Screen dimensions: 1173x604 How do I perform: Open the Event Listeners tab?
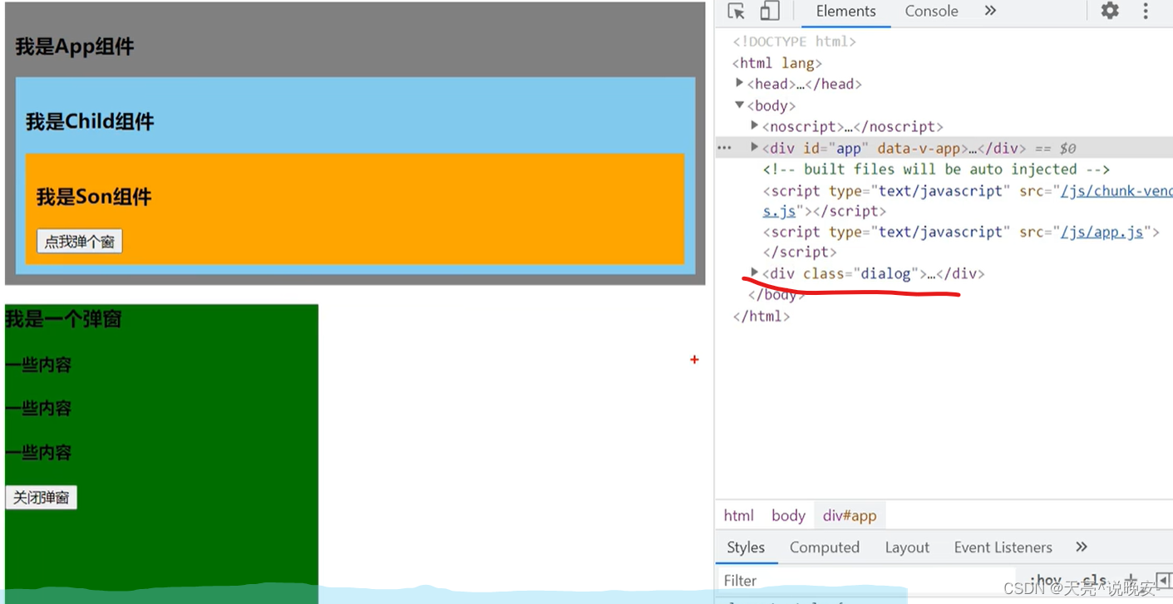pyautogui.click(x=1003, y=548)
